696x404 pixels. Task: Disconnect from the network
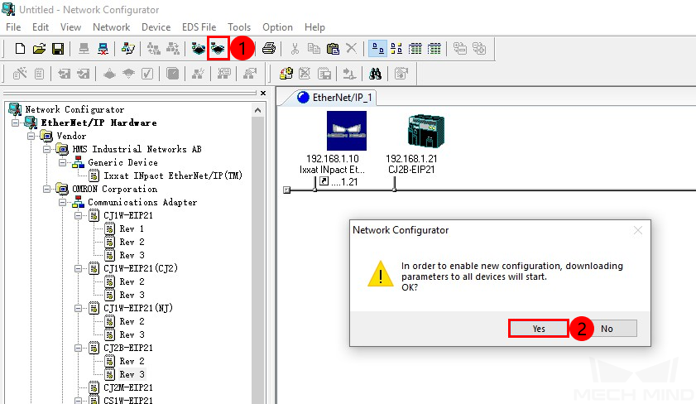coord(103,48)
